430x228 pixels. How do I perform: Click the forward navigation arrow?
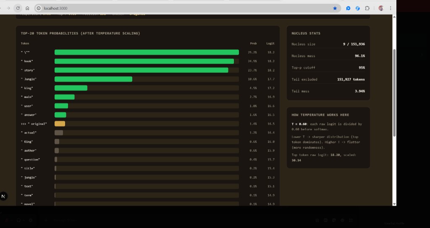(8, 8)
